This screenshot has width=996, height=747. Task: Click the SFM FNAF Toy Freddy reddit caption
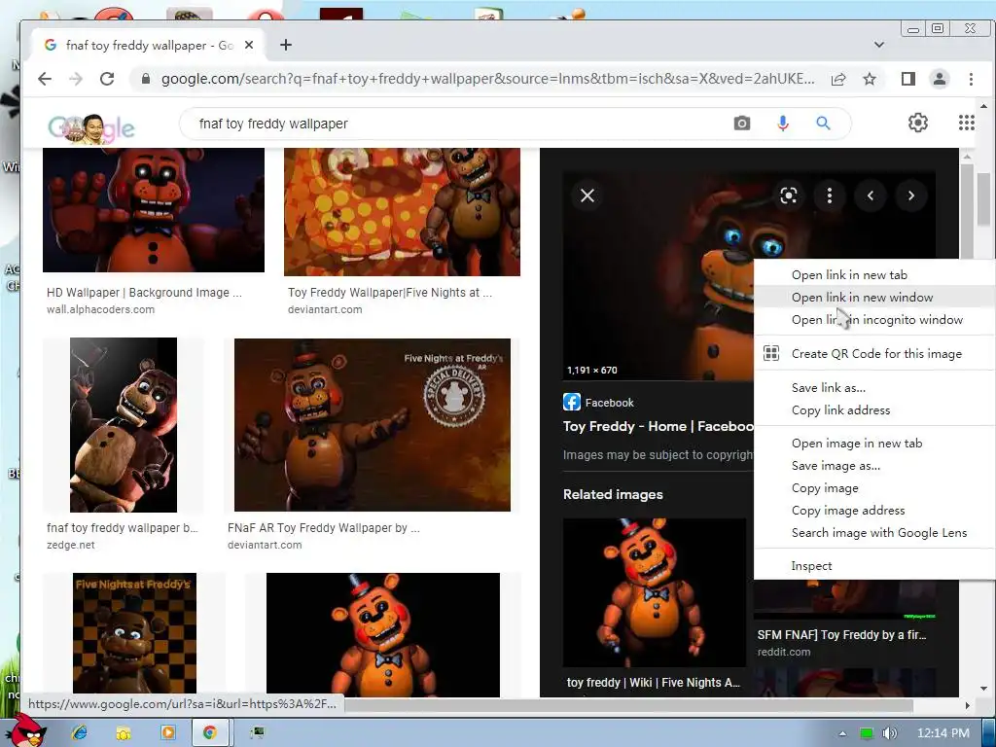(841, 634)
